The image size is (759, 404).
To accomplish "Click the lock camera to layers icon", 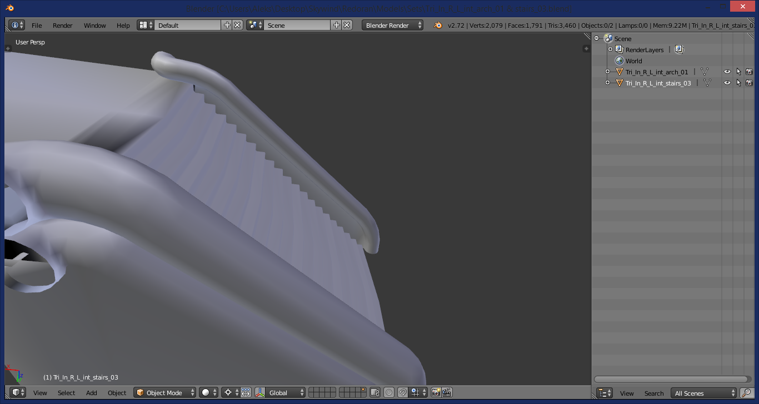I will click(375, 392).
